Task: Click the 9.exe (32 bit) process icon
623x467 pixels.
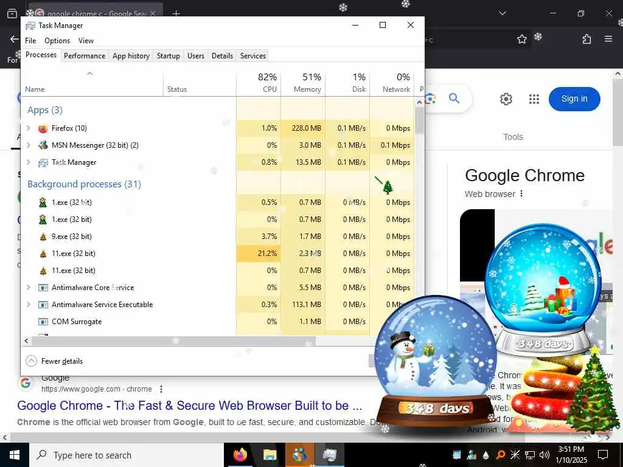Action: 43,237
